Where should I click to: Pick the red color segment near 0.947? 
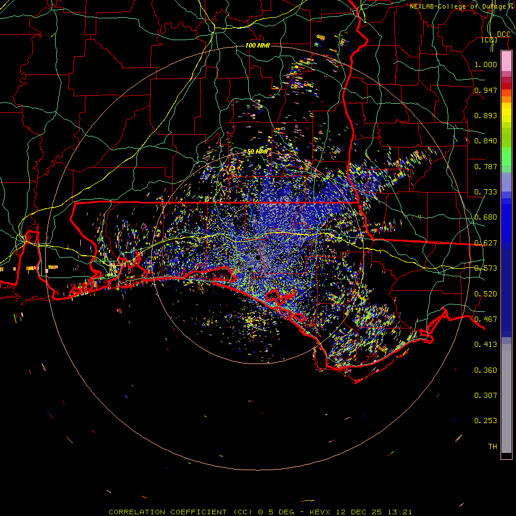pos(506,86)
